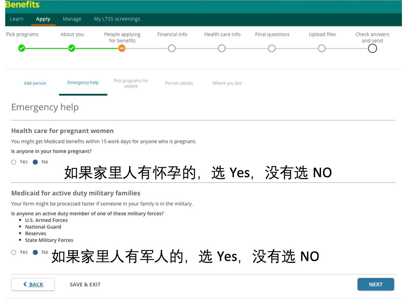The image size is (406, 299).
Task: Click the Benefits logo text
Action: pos(22,4)
